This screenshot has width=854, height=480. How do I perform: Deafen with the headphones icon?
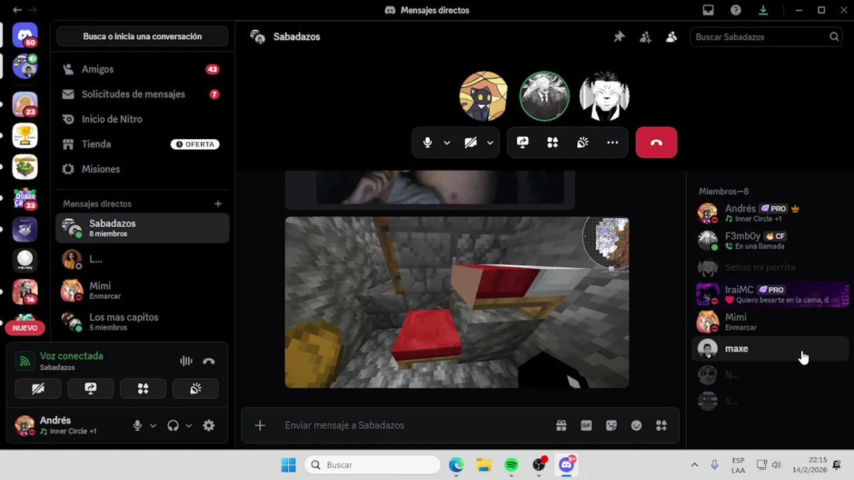pos(173,425)
